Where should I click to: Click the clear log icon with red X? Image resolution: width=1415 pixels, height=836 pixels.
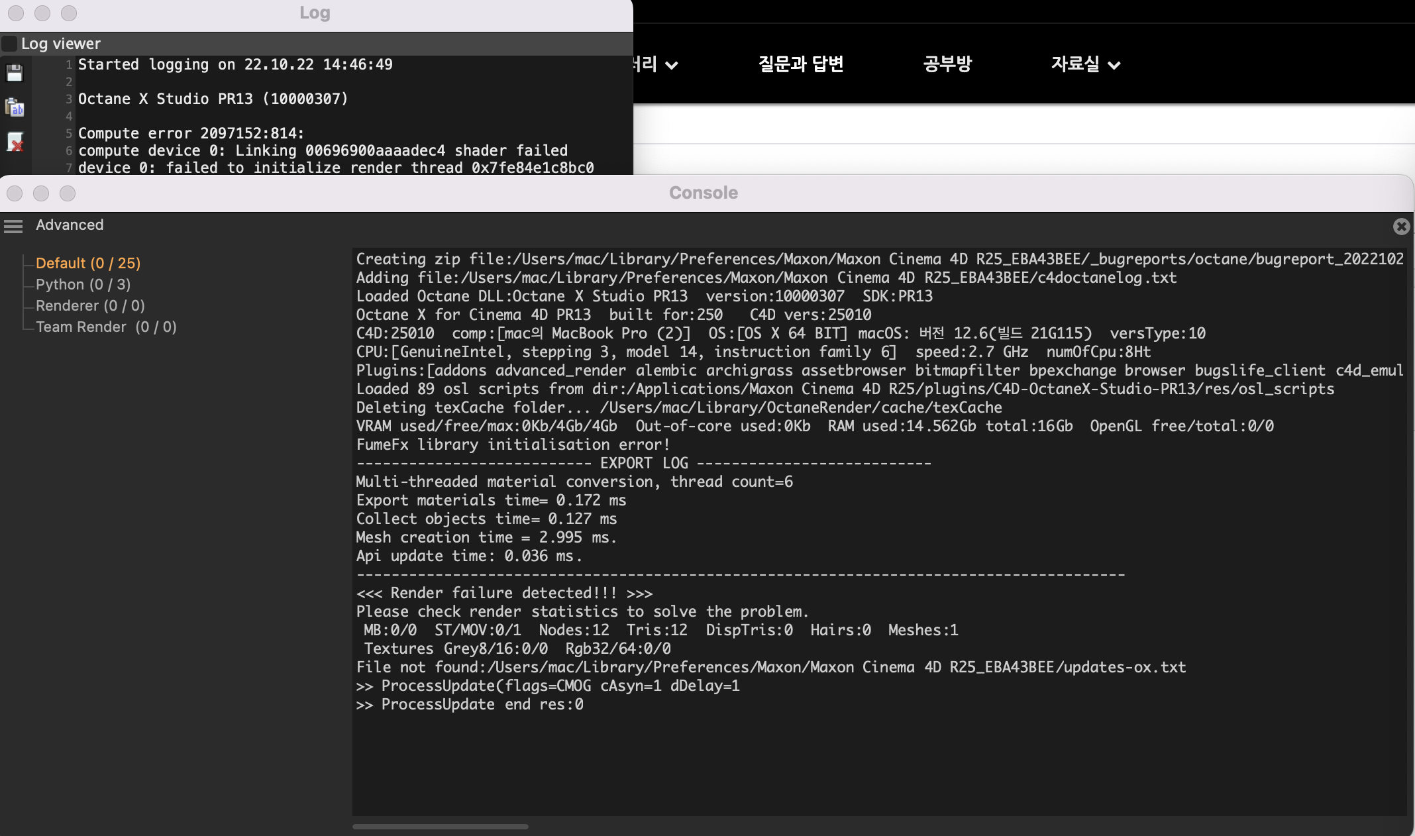coord(15,142)
